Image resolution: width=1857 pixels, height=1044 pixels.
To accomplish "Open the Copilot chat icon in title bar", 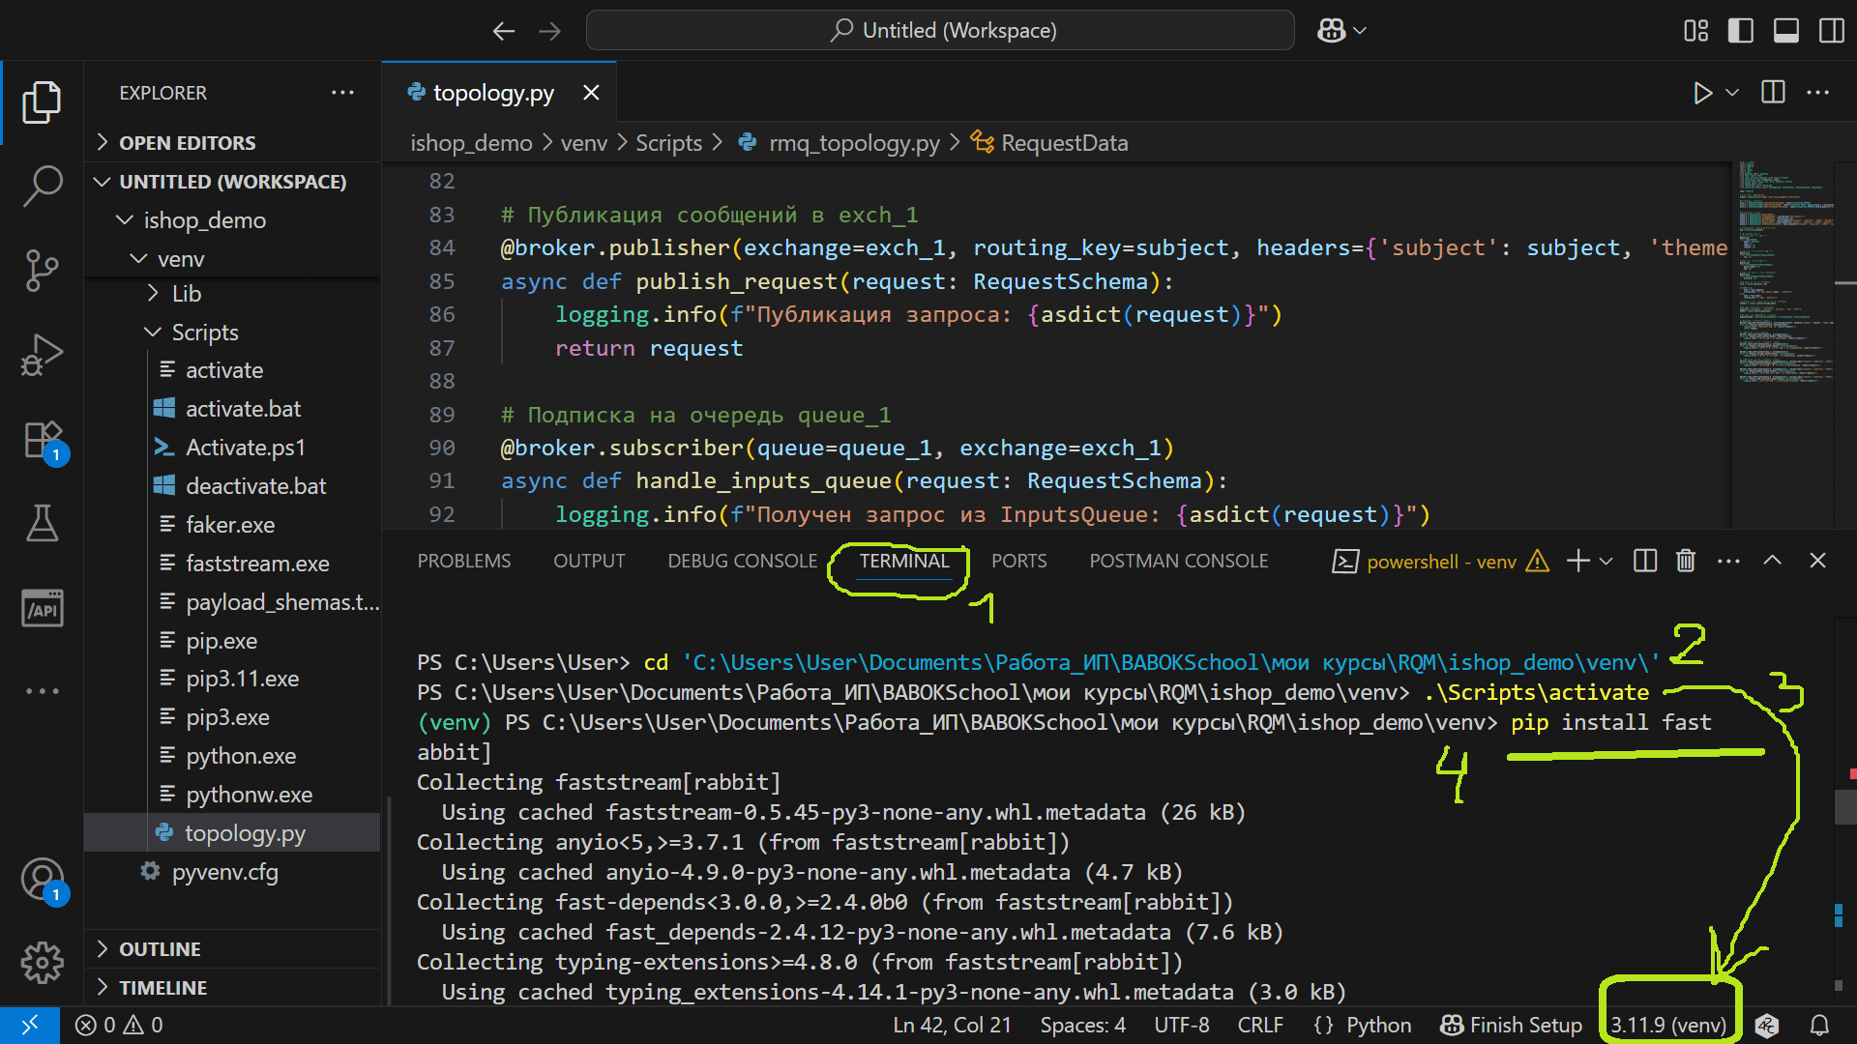I will tap(1331, 31).
